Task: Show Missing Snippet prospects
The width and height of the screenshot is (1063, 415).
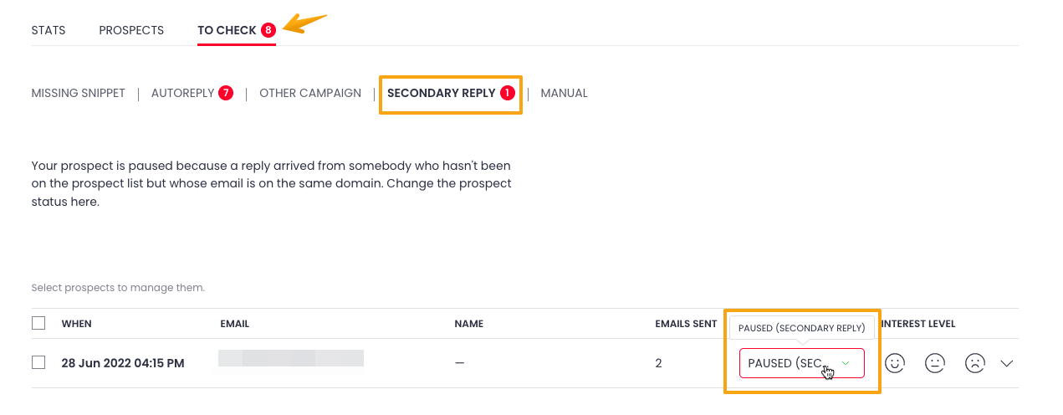Action: point(78,94)
